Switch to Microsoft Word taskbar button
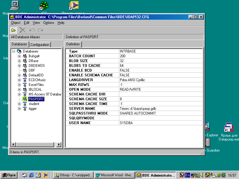Image resolution: width=239 pixels, height=179 pixels. pos(115,175)
